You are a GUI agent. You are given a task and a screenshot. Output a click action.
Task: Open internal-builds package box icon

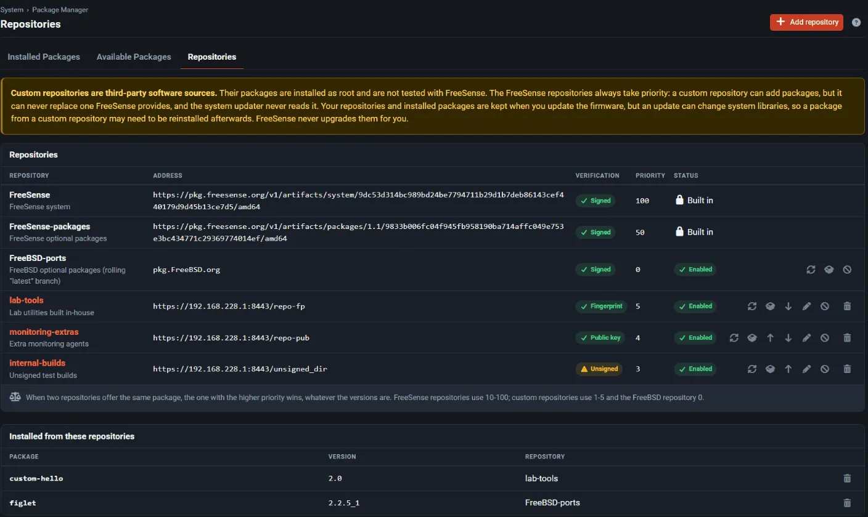(x=770, y=369)
